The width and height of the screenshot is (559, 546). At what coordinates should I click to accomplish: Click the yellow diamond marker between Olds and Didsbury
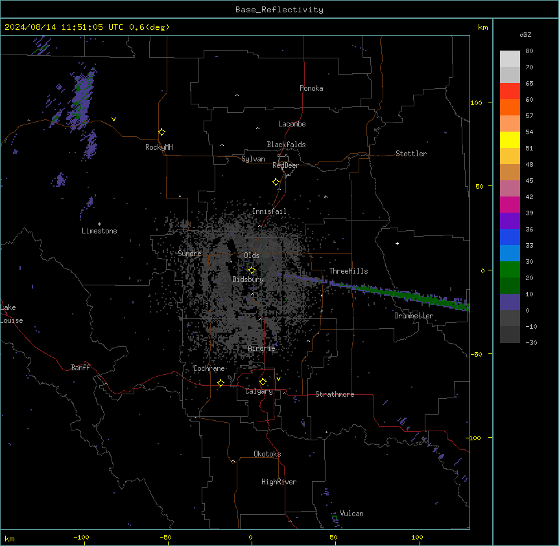tap(252, 270)
